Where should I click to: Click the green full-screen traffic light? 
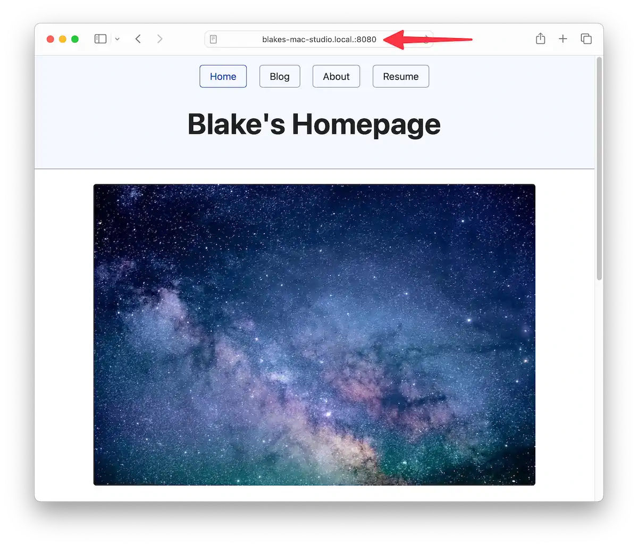(75, 39)
